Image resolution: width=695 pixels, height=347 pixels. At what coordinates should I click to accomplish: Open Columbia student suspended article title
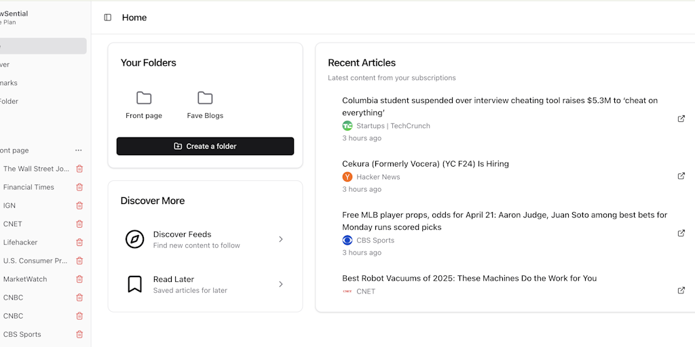pyautogui.click(x=500, y=106)
